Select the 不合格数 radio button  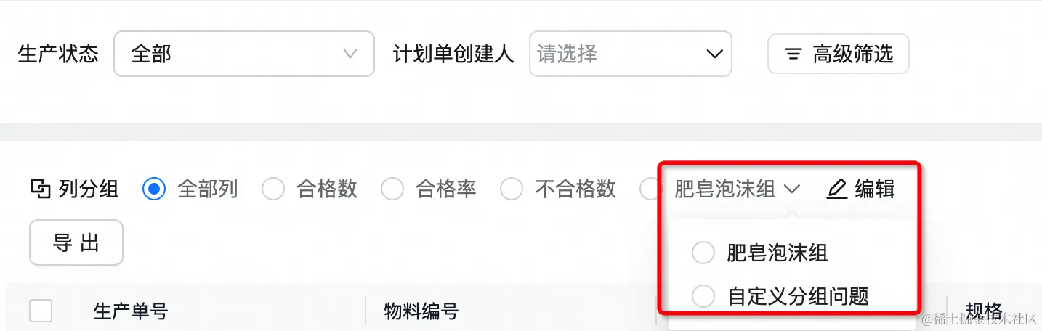[x=511, y=189]
